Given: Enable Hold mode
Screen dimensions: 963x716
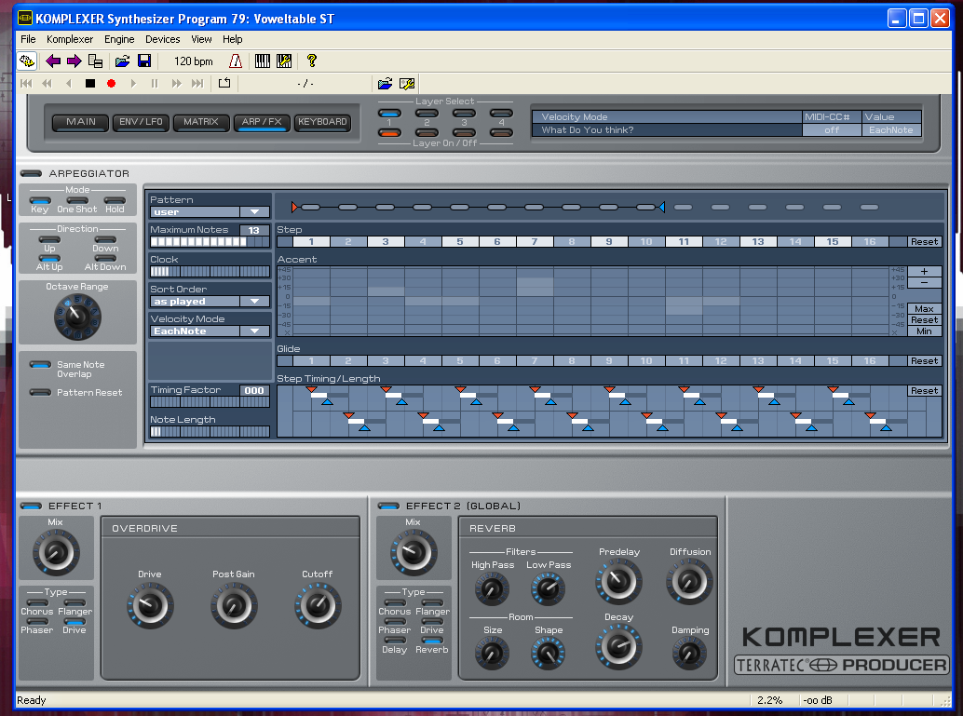Looking at the screenshot, I should click(115, 200).
